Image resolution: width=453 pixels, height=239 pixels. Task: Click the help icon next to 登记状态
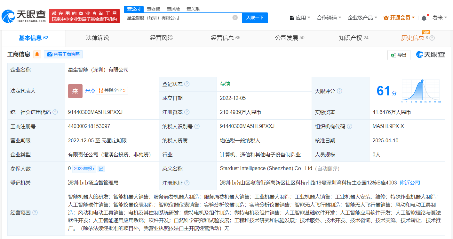pyautogui.click(x=187, y=84)
